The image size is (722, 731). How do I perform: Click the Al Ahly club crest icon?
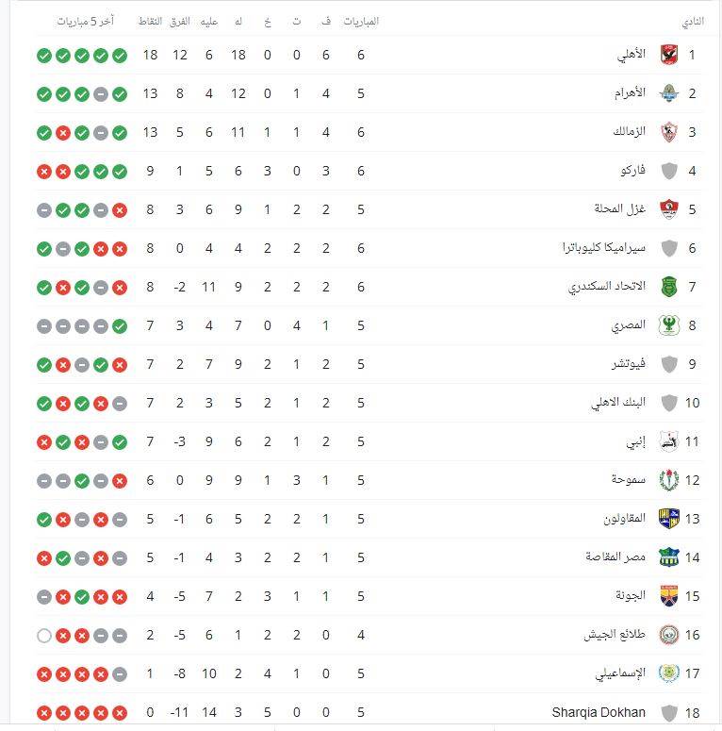tap(668, 55)
